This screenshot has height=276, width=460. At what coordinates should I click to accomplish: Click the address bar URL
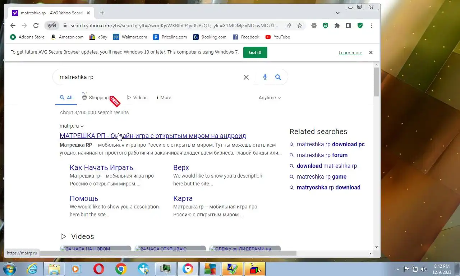click(174, 26)
